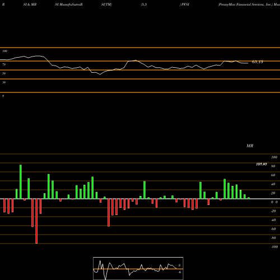Click the 'PennyMac Financial Services, Inc.' title
Screen dimensions: 280x280
245,4
